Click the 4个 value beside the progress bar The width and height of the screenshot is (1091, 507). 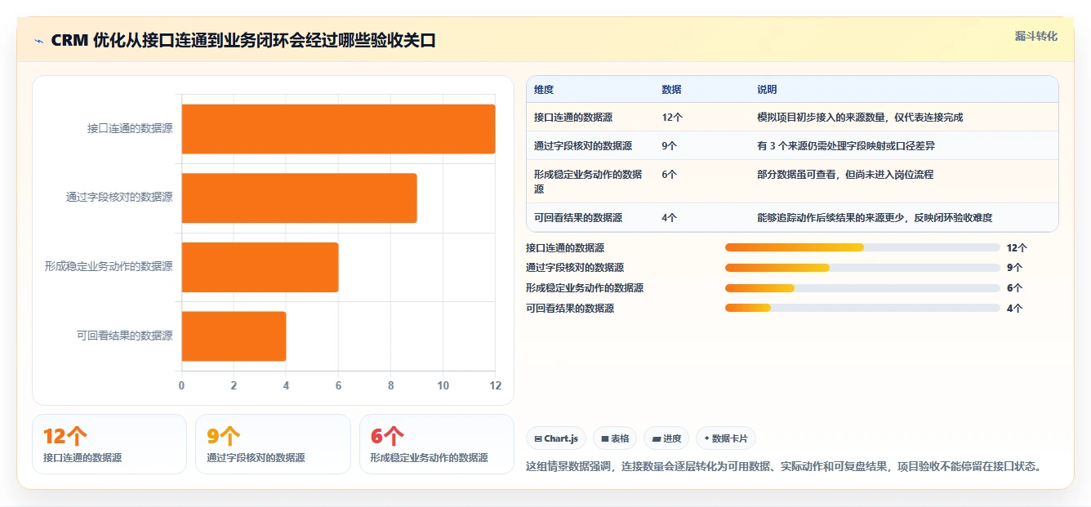1014,309
